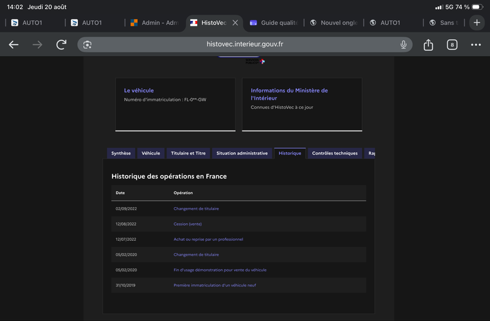Image resolution: width=490 pixels, height=321 pixels.
Task: Click Changement de titulaire dated 02/09/2022
Action: [x=196, y=208]
